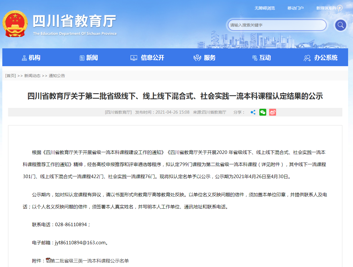Click the icon beside 新媒体矩阵
Viewport: 353px width, 267px height.
point(340,8)
